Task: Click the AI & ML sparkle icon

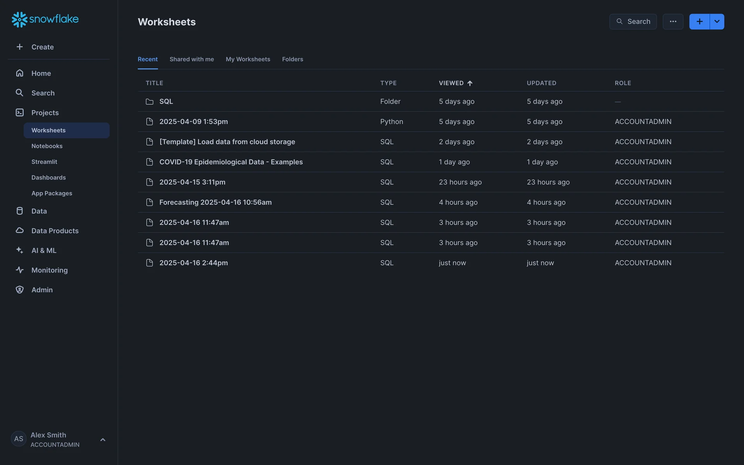Action: tap(20, 250)
